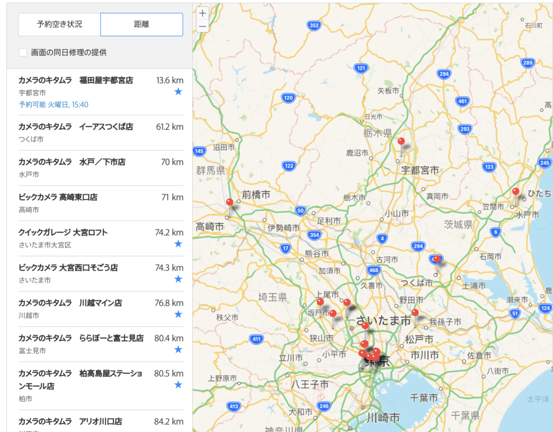The width and height of the screenshot is (553, 432).
Task: Click the 日光市 label on the map
Action: point(374,117)
